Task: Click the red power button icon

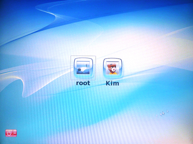Action: tap(9, 133)
